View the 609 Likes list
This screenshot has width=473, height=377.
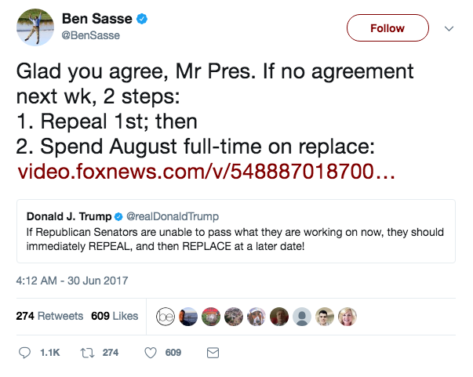point(115,316)
